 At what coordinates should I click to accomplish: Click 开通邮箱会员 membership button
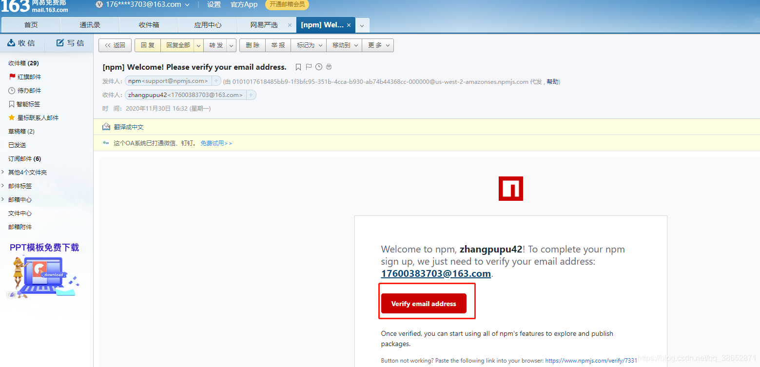click(x=287, y=4)
